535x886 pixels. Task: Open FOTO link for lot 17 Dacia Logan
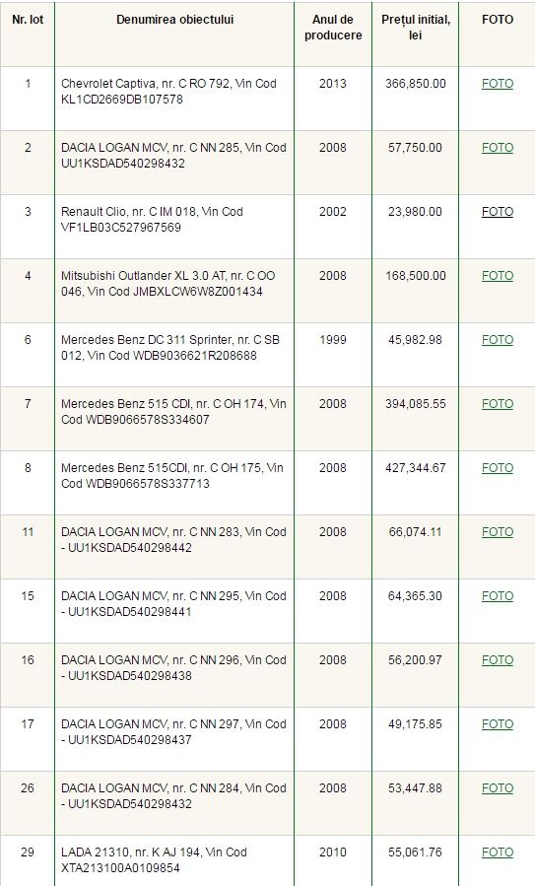[x=498, y=723]
